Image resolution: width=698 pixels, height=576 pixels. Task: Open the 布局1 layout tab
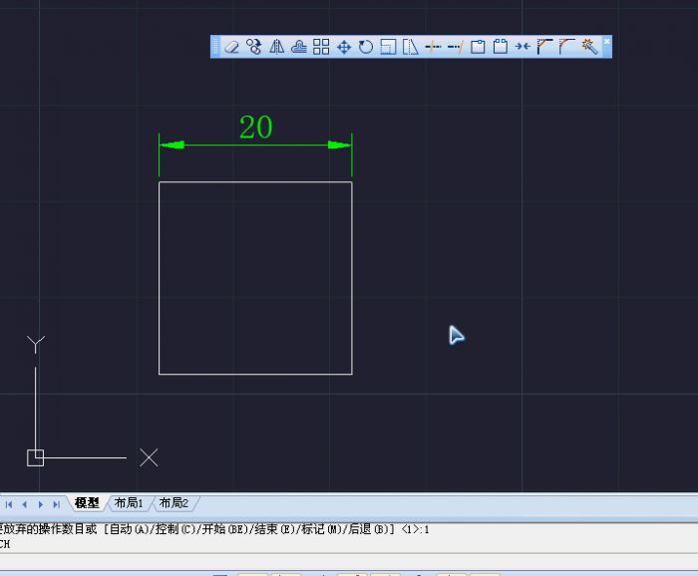(x=129, y=503)
